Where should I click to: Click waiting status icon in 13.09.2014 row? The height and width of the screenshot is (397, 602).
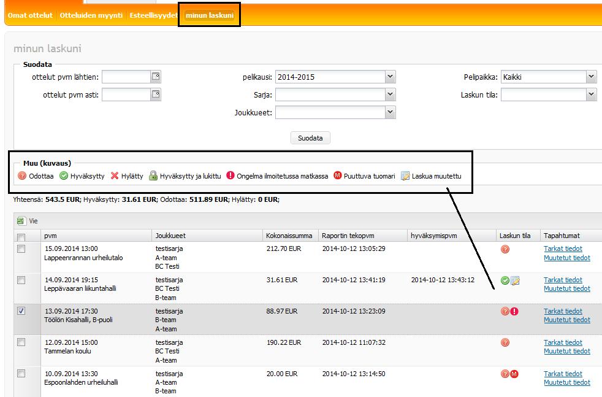tap(505, 311)
